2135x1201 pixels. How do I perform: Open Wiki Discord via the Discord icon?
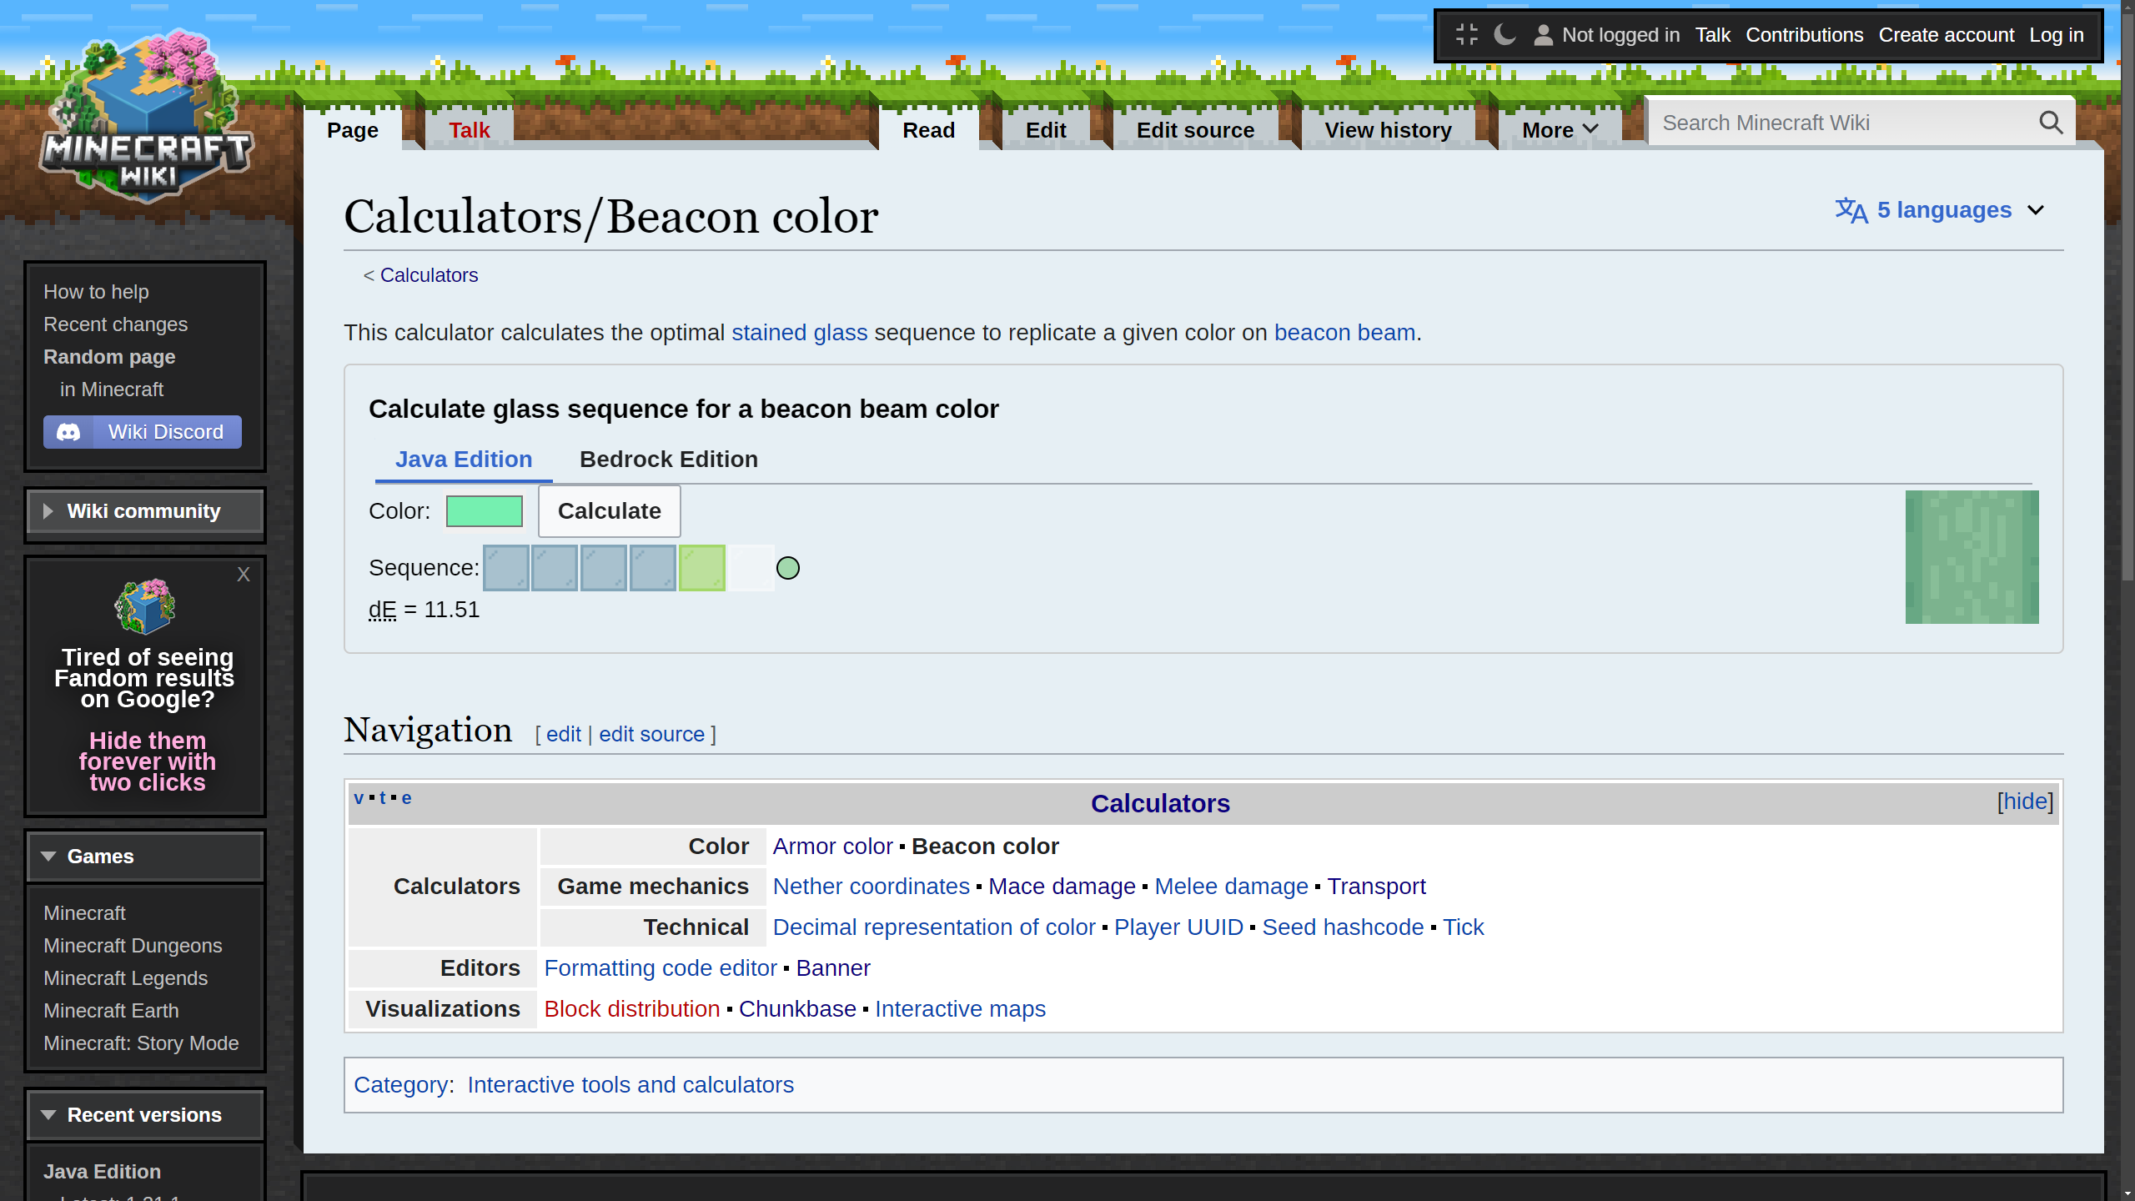[x=69, y=431]
